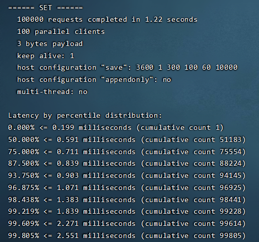Click the 100000 requests completed line
The image size is (259, 242).
click(107, 20)
